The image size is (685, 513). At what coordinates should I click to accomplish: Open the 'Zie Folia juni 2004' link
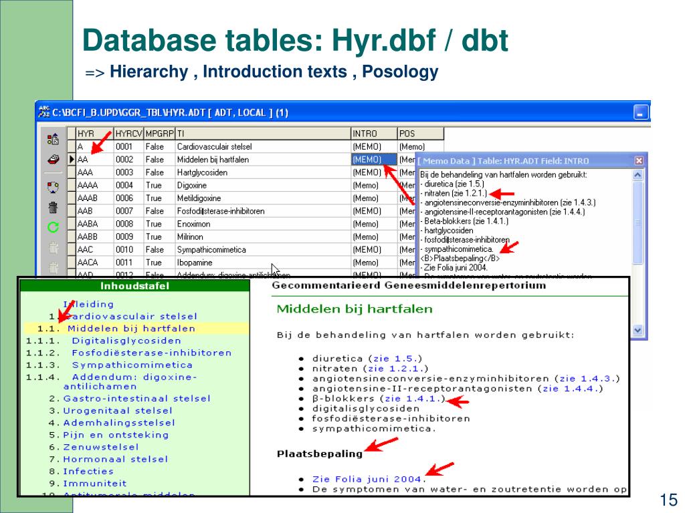pyautogui.click(x=367, y=480)
